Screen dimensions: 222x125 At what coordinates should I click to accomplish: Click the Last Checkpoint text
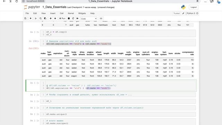point(82,7)
